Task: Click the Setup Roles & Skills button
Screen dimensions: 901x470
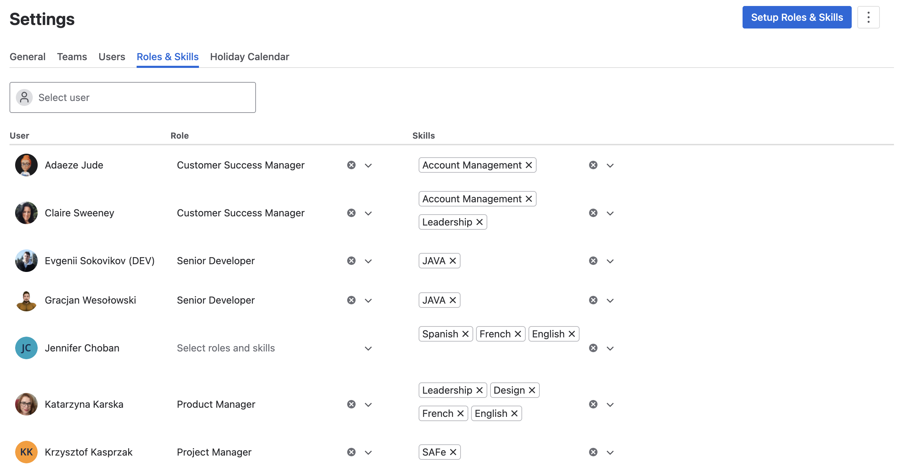Action: [796, 17]
